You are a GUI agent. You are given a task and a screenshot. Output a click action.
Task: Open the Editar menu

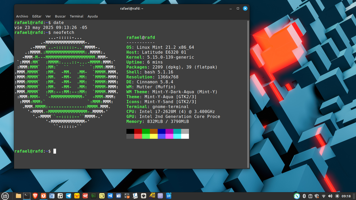coord(37,16)
